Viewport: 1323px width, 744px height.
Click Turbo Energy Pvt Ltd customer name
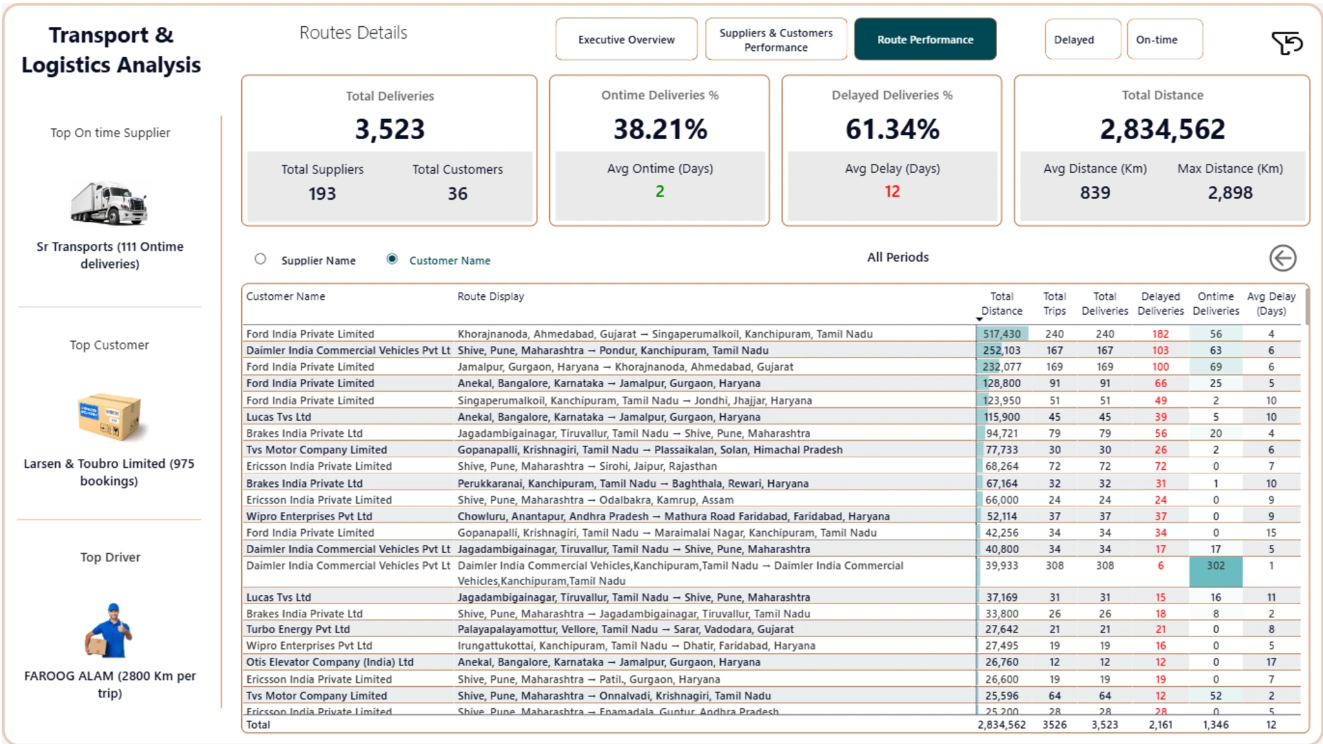click(x=298, y=630)
